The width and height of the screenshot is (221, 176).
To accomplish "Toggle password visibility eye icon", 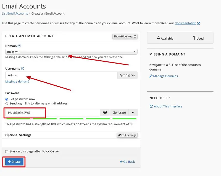I will tap(105, 112).
